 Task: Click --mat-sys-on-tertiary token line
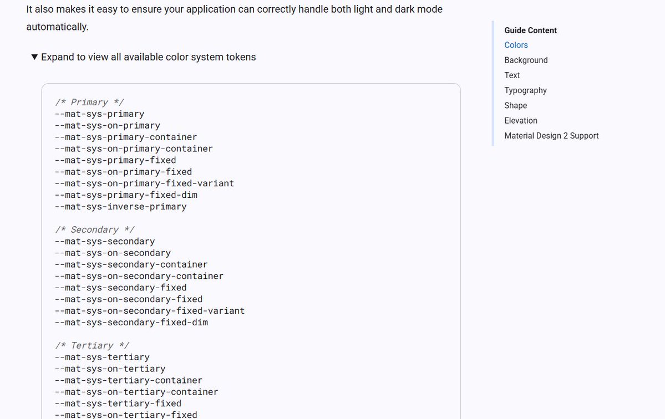[110, 369]
